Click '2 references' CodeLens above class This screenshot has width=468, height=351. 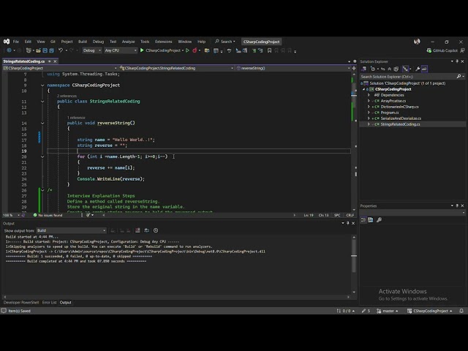pyautogui.click(x=67, y=96)
